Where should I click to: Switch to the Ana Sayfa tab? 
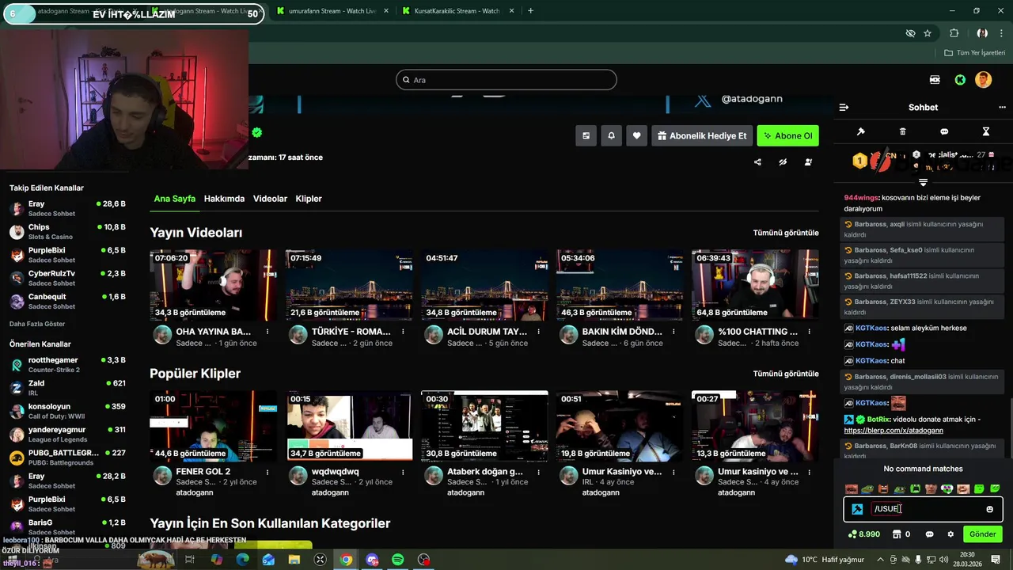(174, 199)
